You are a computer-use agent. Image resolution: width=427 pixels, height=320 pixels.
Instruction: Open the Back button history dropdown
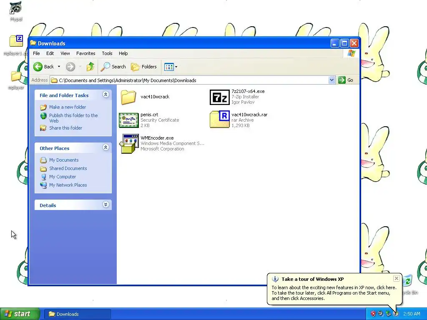(59, 67)
